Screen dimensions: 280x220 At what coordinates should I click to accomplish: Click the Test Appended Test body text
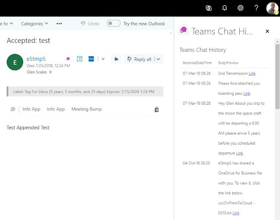click(28, 128)
